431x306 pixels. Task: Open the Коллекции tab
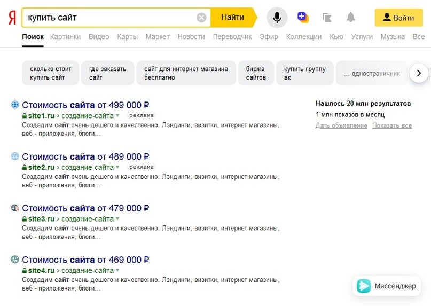coord(304,37)
